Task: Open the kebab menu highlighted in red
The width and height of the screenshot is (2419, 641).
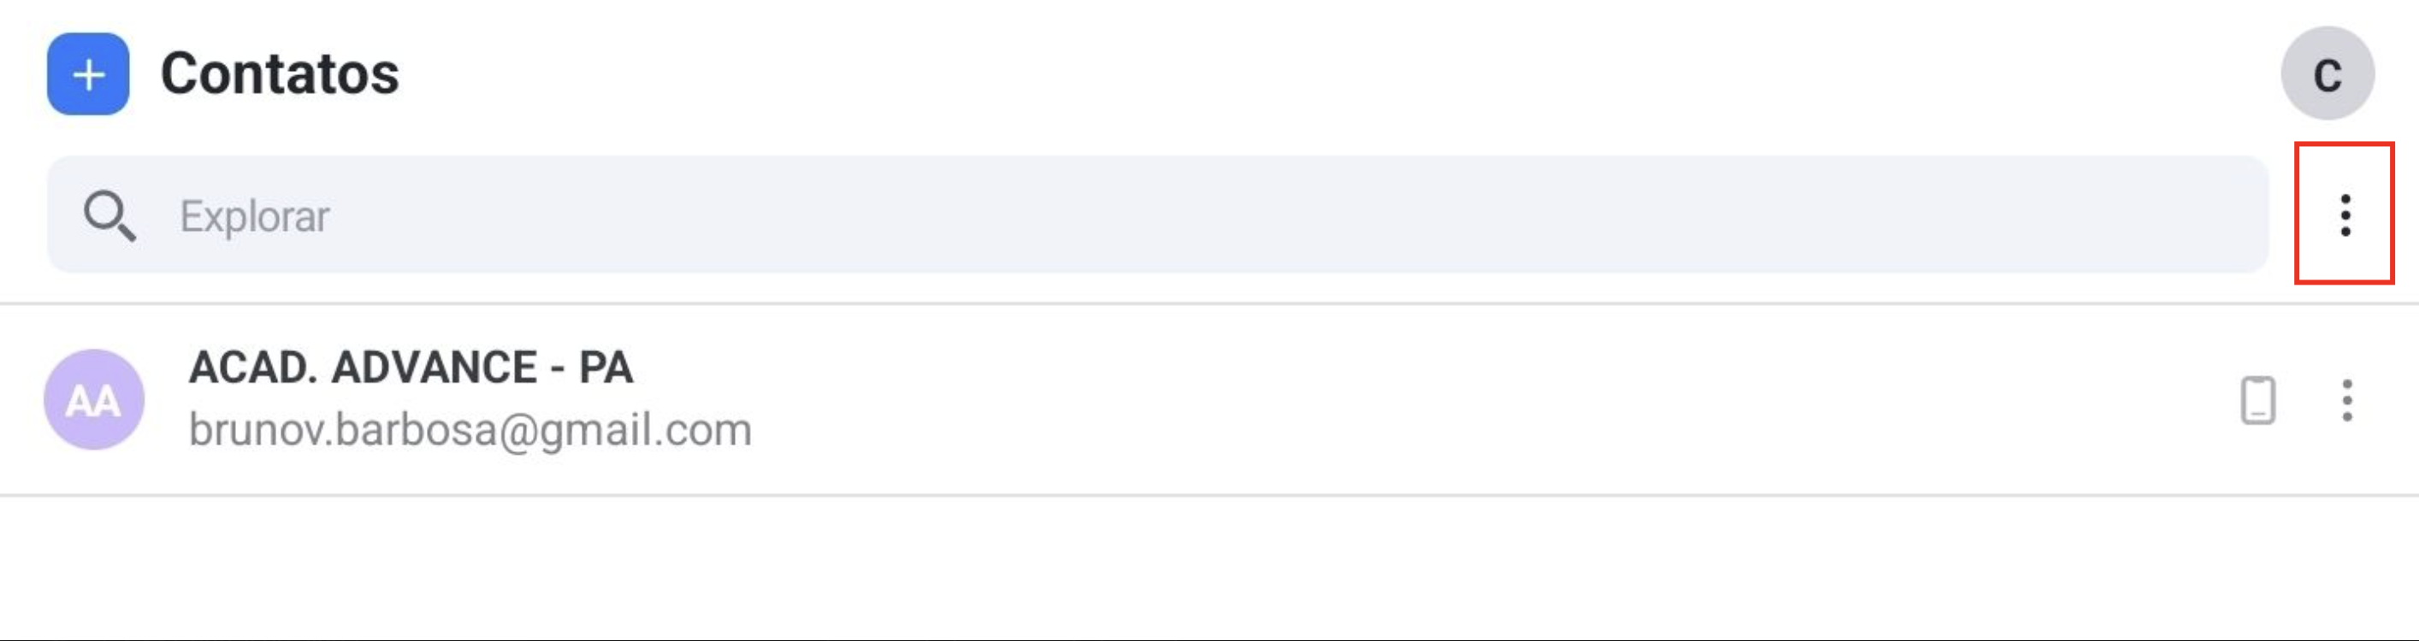Action: click(2345, 215)
